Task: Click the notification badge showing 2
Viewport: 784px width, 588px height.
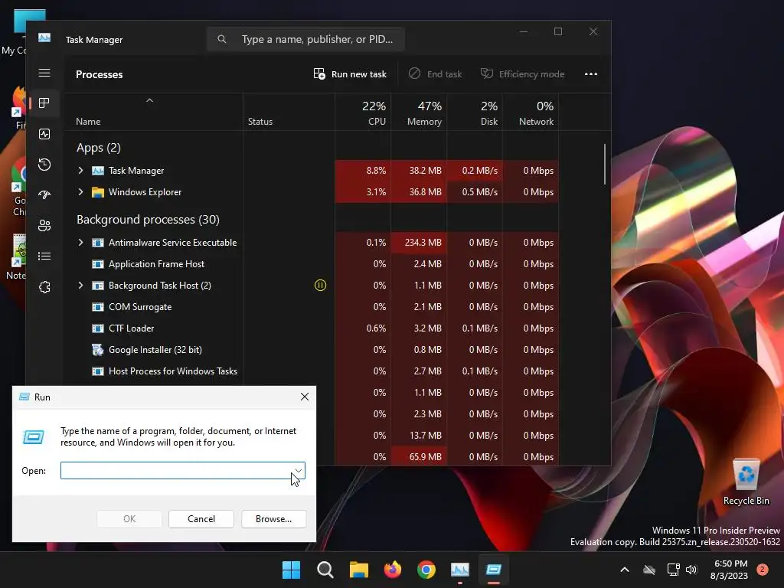Action: pyautogui.click(x=763, y=570)
